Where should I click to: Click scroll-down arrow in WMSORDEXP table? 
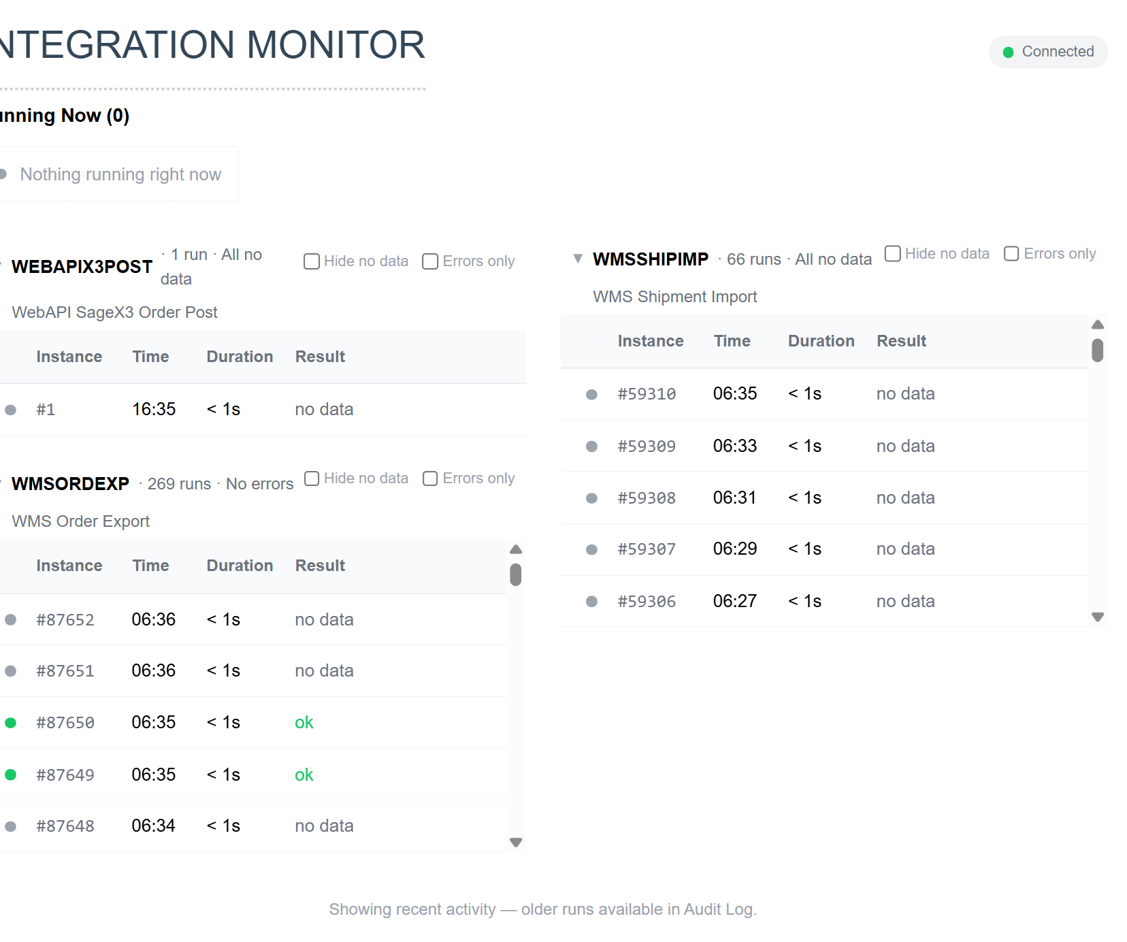coord(516,842)
